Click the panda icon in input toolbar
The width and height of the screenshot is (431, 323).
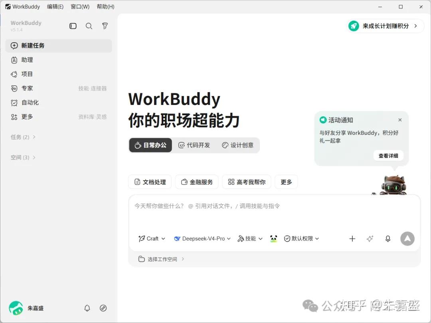point(273,239)
